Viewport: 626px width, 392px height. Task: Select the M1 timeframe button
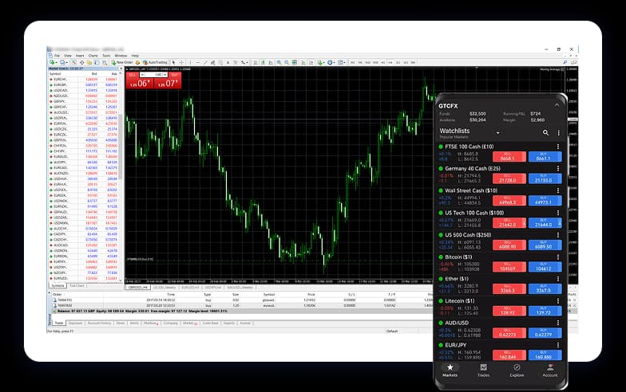click(353, 62)
